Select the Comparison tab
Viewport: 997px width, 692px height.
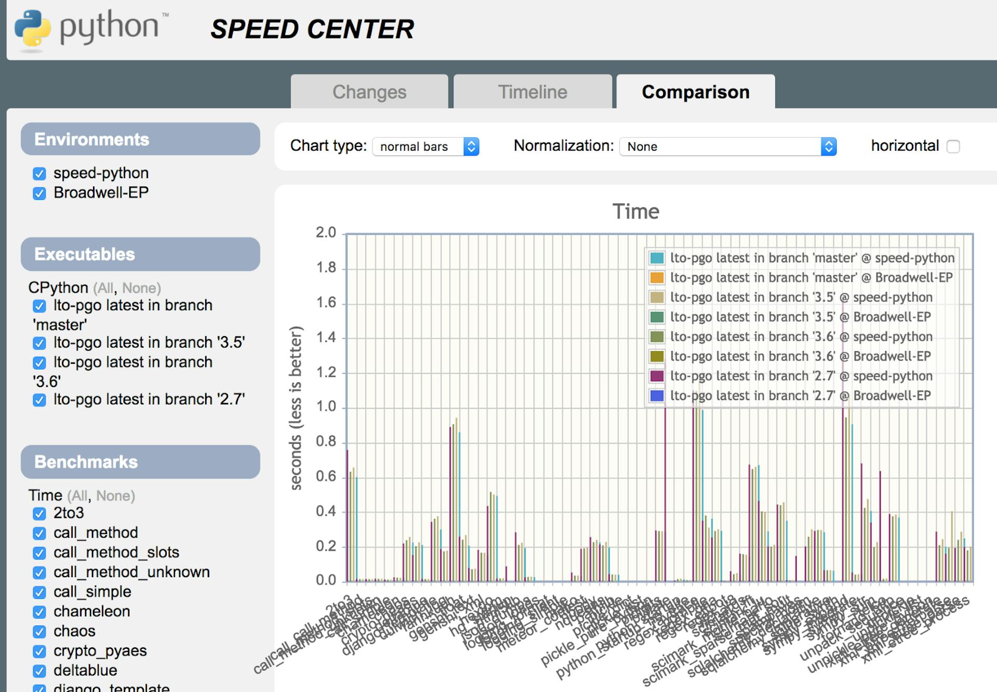695,92
